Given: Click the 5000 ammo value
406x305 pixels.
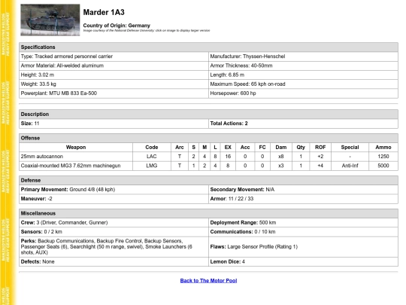Looking at the screenshot, I should [x=383, y=166].
